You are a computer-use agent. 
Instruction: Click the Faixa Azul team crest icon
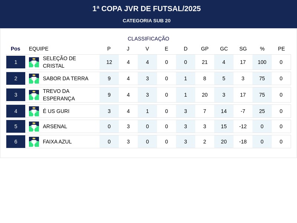[x=34, y=142]
